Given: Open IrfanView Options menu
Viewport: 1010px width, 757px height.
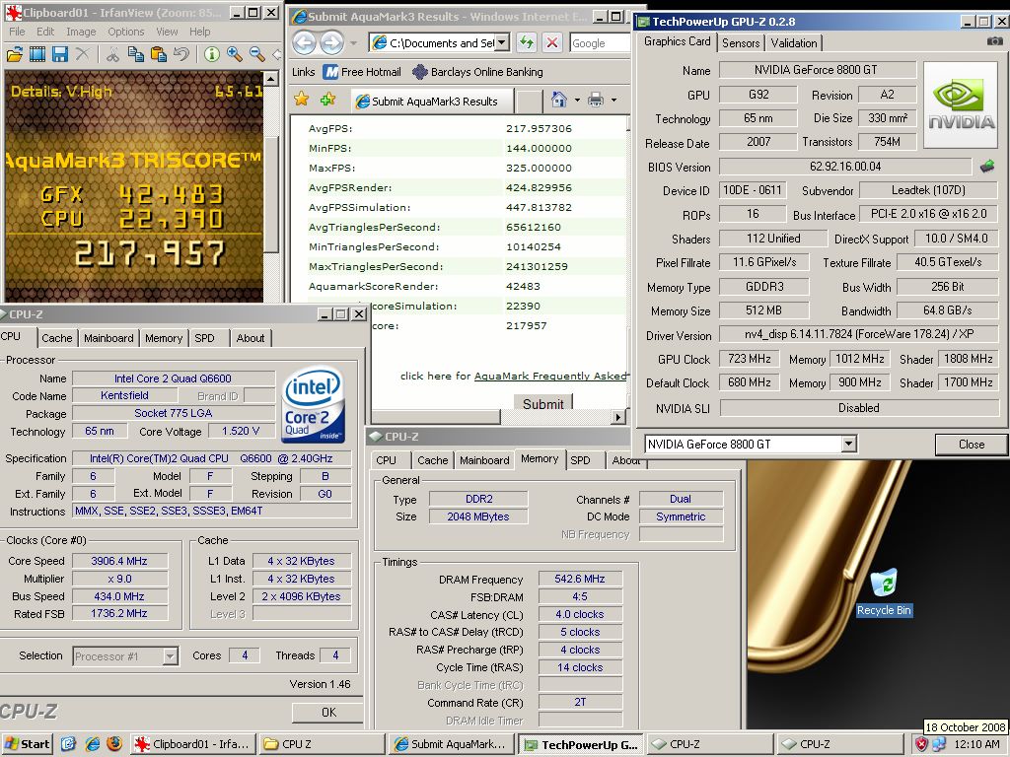Looking at the screenshot, I should 126,32.
